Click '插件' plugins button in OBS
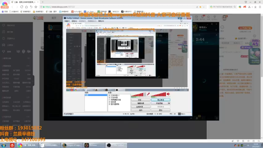 tap(141, 110)
